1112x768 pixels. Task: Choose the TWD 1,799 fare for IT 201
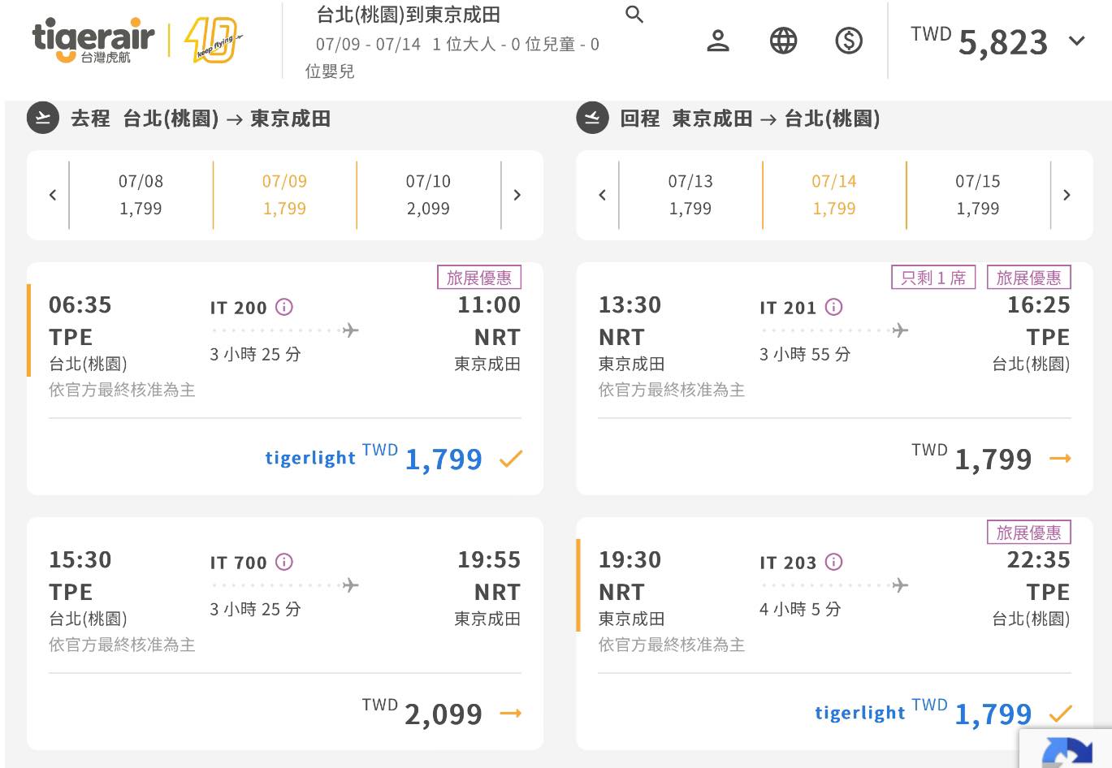pos(1060,460)
